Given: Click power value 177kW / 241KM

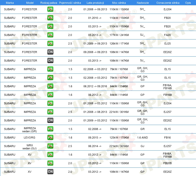Looking at the screenshot, I should point(119,35).
